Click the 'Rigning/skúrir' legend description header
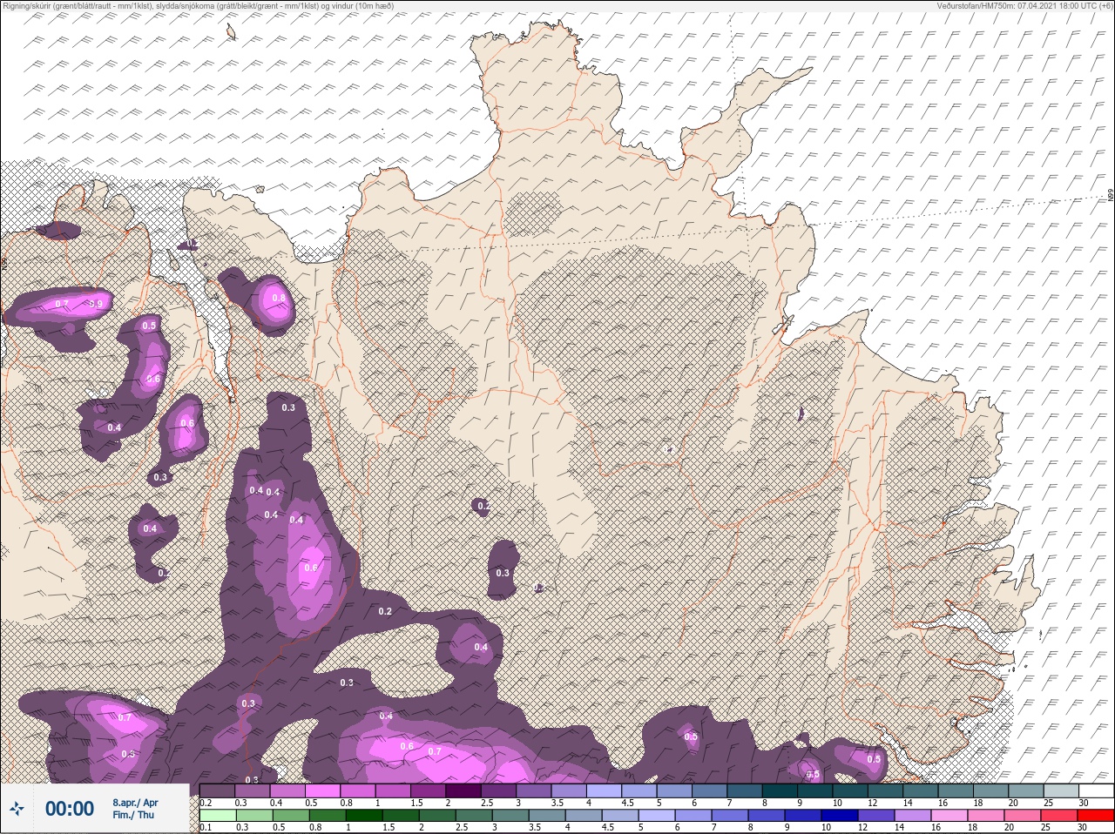This screenshot has height=834, width=1115. 198,6
